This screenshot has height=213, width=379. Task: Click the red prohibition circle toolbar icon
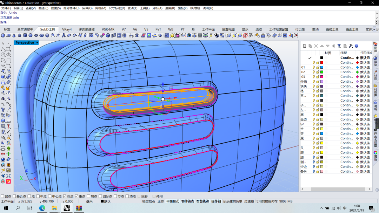(245, 35)
